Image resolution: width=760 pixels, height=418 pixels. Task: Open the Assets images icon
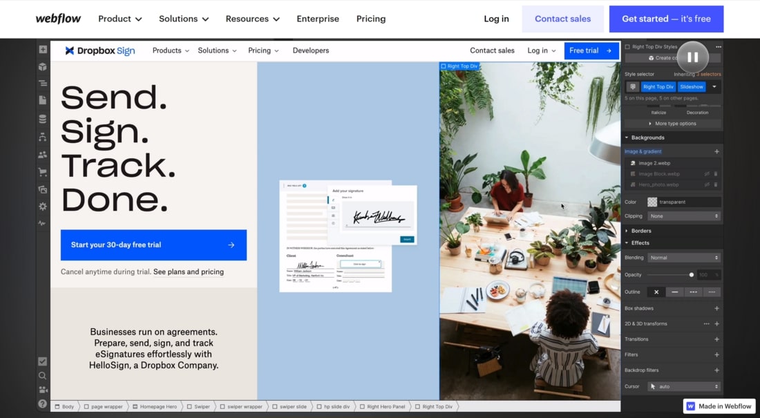pyautogui.click(x=43, y=189)
